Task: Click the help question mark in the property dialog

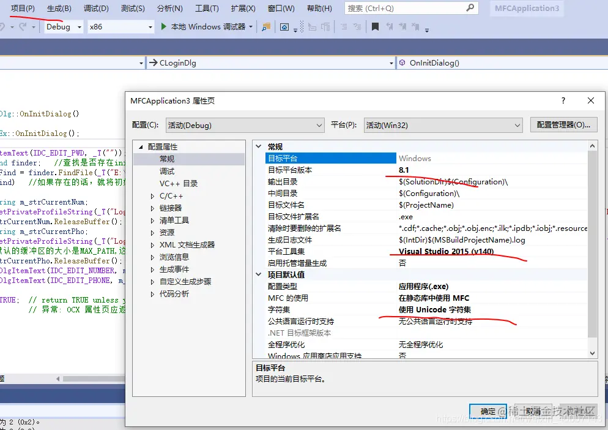Action: [x=563, y=100]
